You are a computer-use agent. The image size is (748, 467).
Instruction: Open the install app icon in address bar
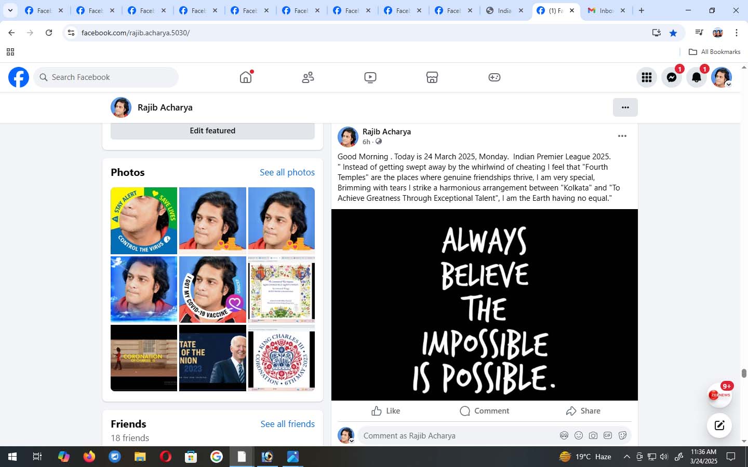click(x=657, y=33)
